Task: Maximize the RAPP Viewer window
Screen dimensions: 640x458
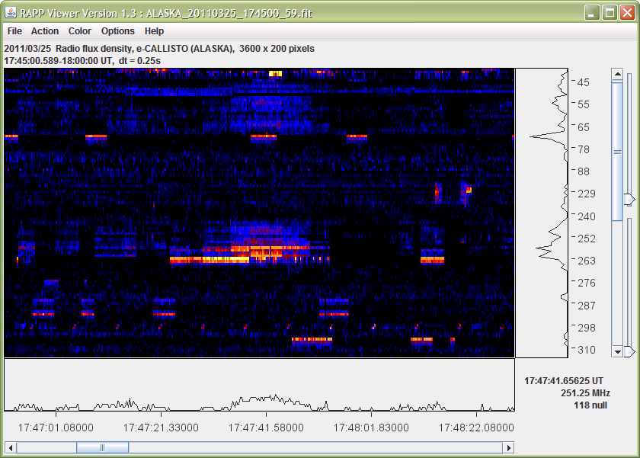Action: 610,13
